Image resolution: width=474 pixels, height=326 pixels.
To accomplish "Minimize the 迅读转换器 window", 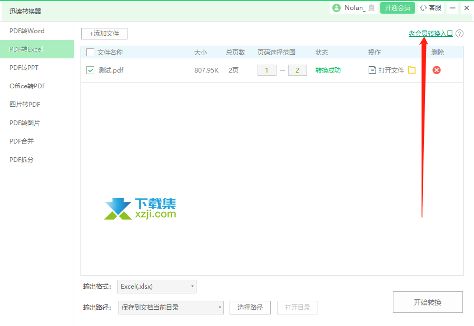I will 452,8.
